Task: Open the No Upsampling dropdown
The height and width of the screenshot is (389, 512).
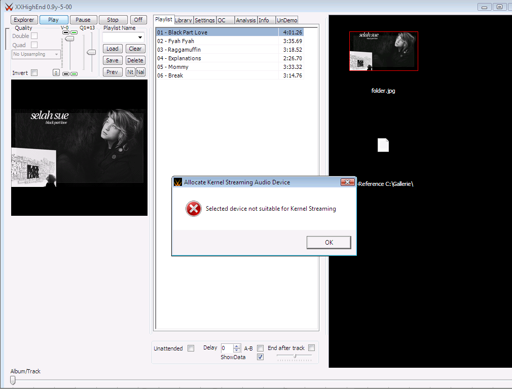Action: [36, 54]
